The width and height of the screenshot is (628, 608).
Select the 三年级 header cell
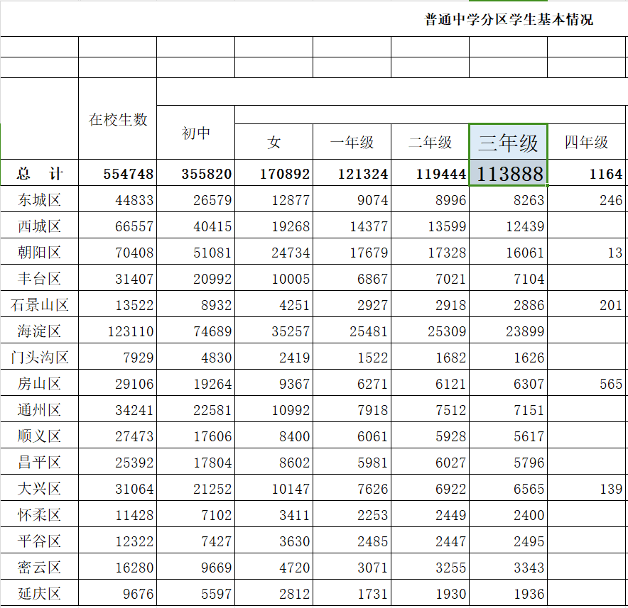coord(508,142)
